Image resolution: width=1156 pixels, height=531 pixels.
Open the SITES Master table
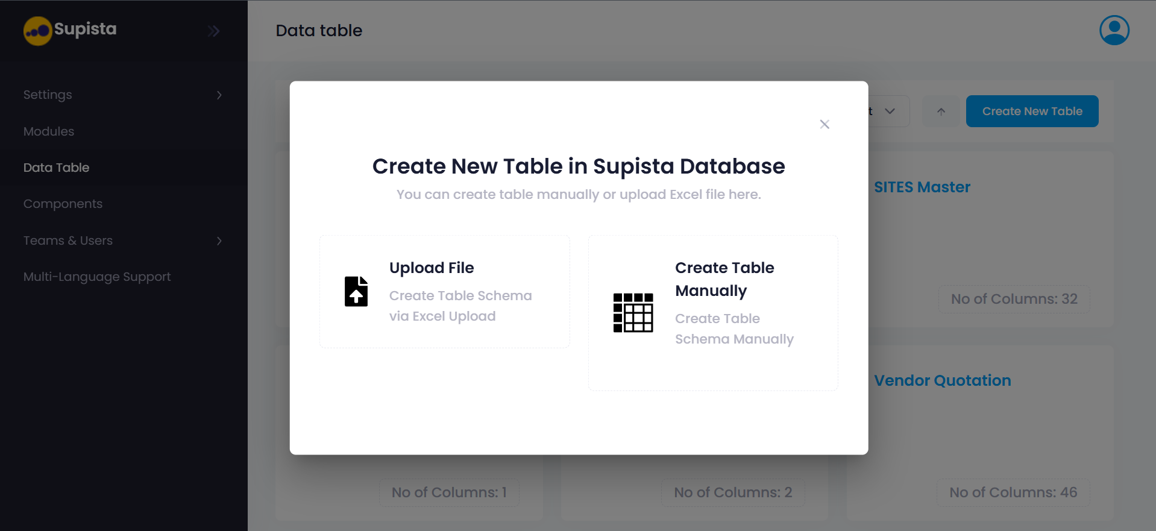point(922,187)
